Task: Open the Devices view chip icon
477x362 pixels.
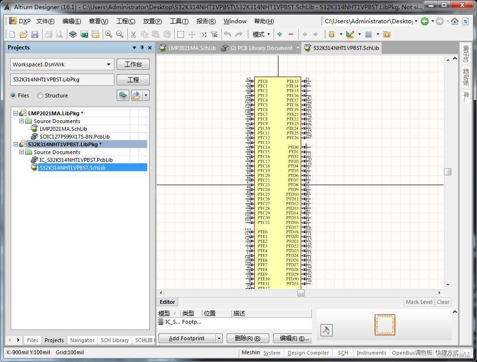Action: [73, 34]
